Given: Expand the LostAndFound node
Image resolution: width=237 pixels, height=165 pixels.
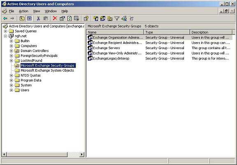Looking at the screenshot, I should [x=11, y=61].
